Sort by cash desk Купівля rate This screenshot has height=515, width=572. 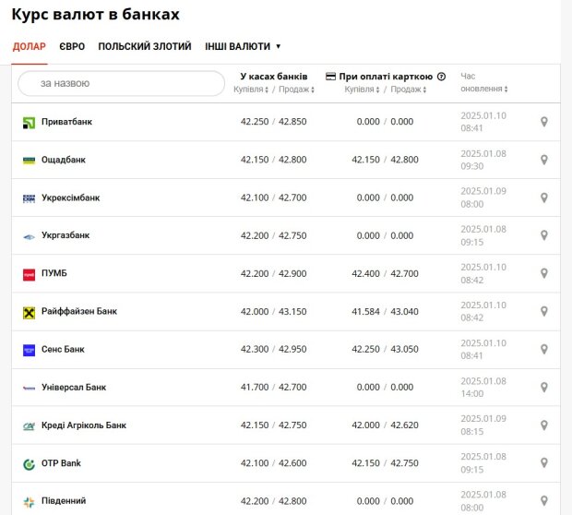[251, 90]
